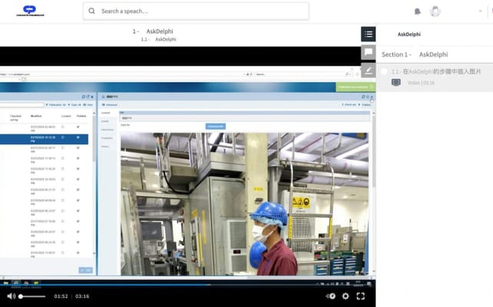Click the AskDelphi sidebar course title
493x307 pixels.
click(x=412, y=35)
